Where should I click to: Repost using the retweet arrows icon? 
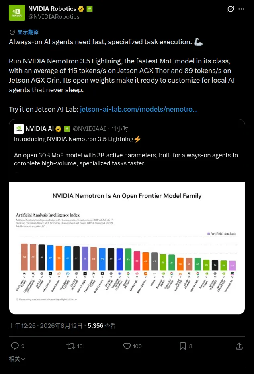pyautogui.click(x=70, y=346)
